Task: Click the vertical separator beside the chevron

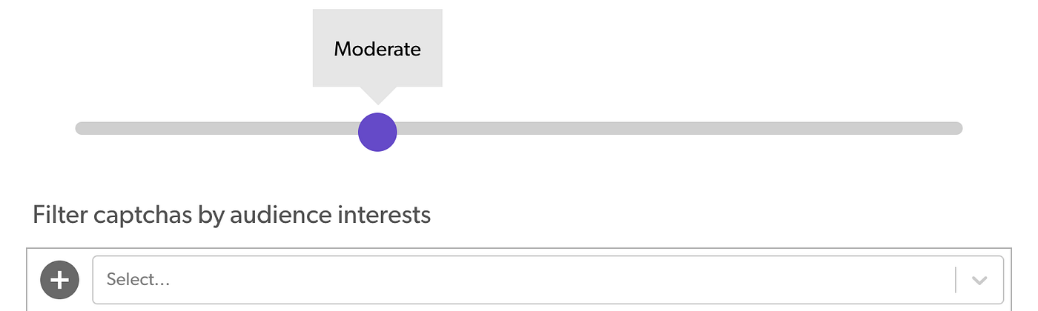Action: tap(956, 280)
